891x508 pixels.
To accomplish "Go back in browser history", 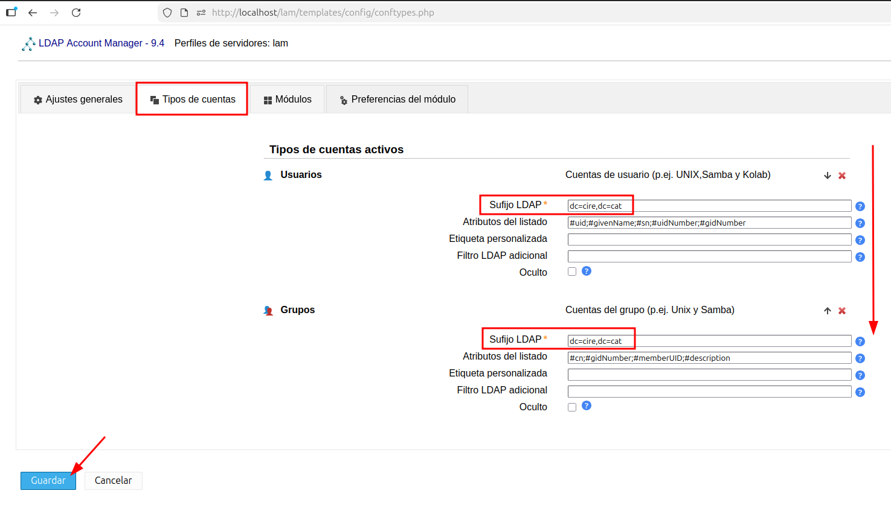I will click(33, 11).
